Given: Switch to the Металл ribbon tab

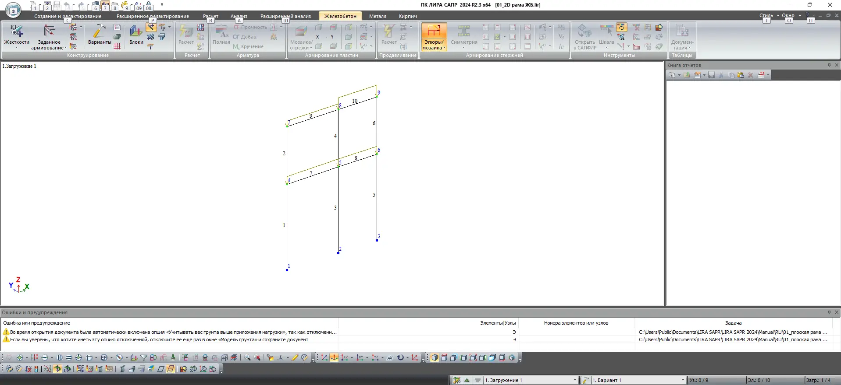Looking at the screenshot, I should (378, 16).
